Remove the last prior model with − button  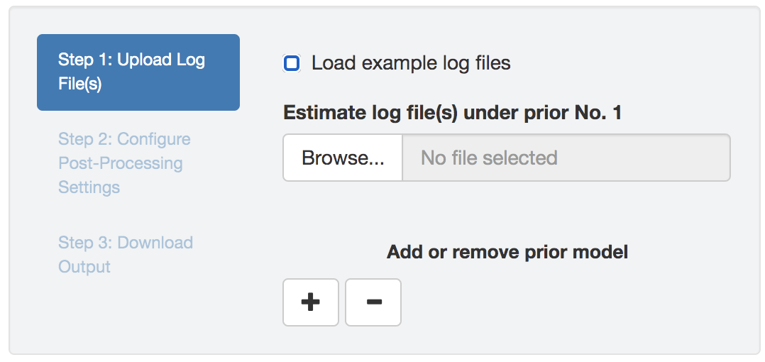coord(373,302)
